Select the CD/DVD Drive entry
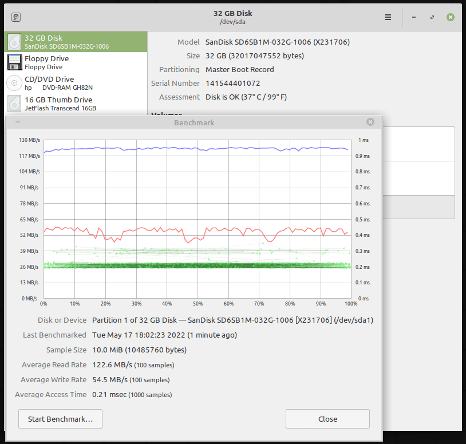Image resolution: width=466 pixels, height=444 pixels. tap(76, 83)
